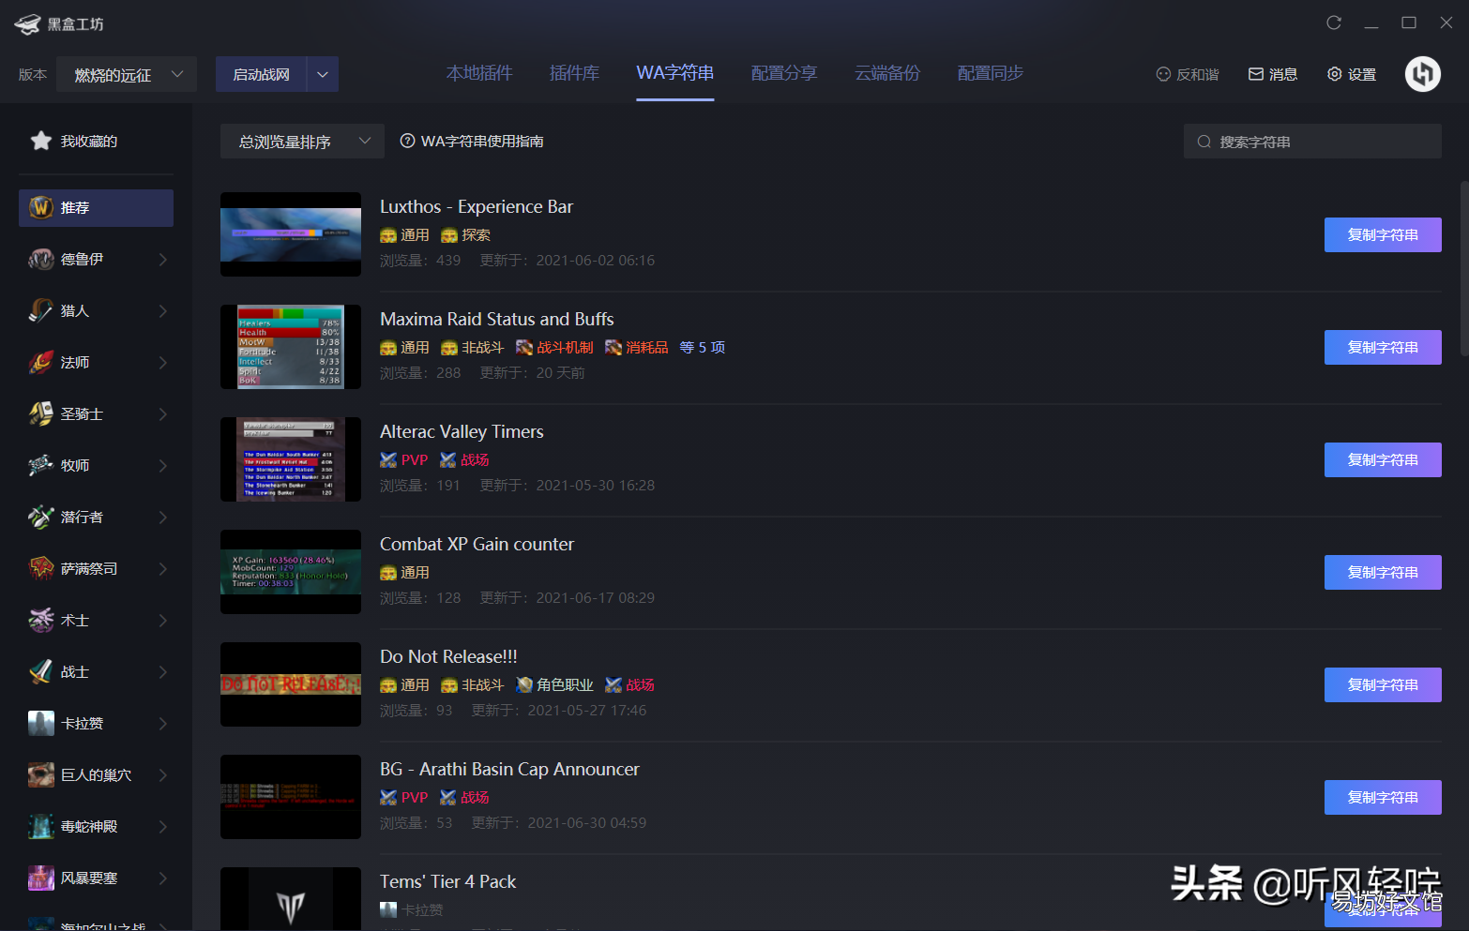Click the 探索 tag on Luxthos entry
This screenshot has height=931, width=1469.
[465, 234]
